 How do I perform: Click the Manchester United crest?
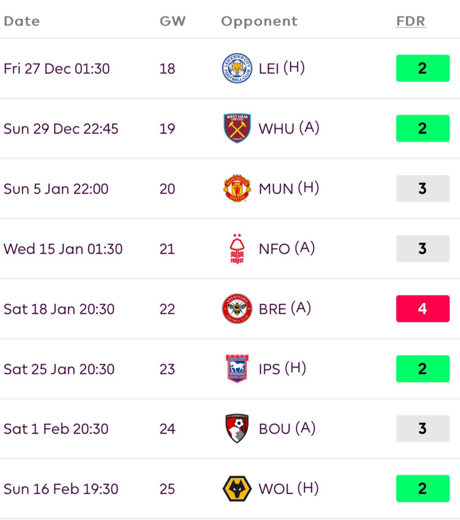(x=237, y=189)
